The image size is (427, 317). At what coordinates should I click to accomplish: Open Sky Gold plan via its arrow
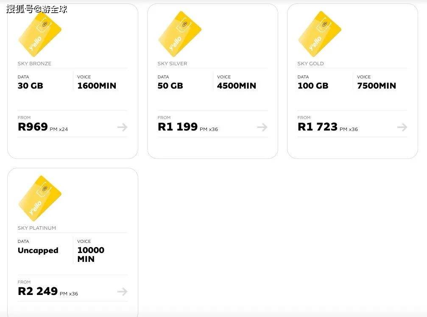402,127
